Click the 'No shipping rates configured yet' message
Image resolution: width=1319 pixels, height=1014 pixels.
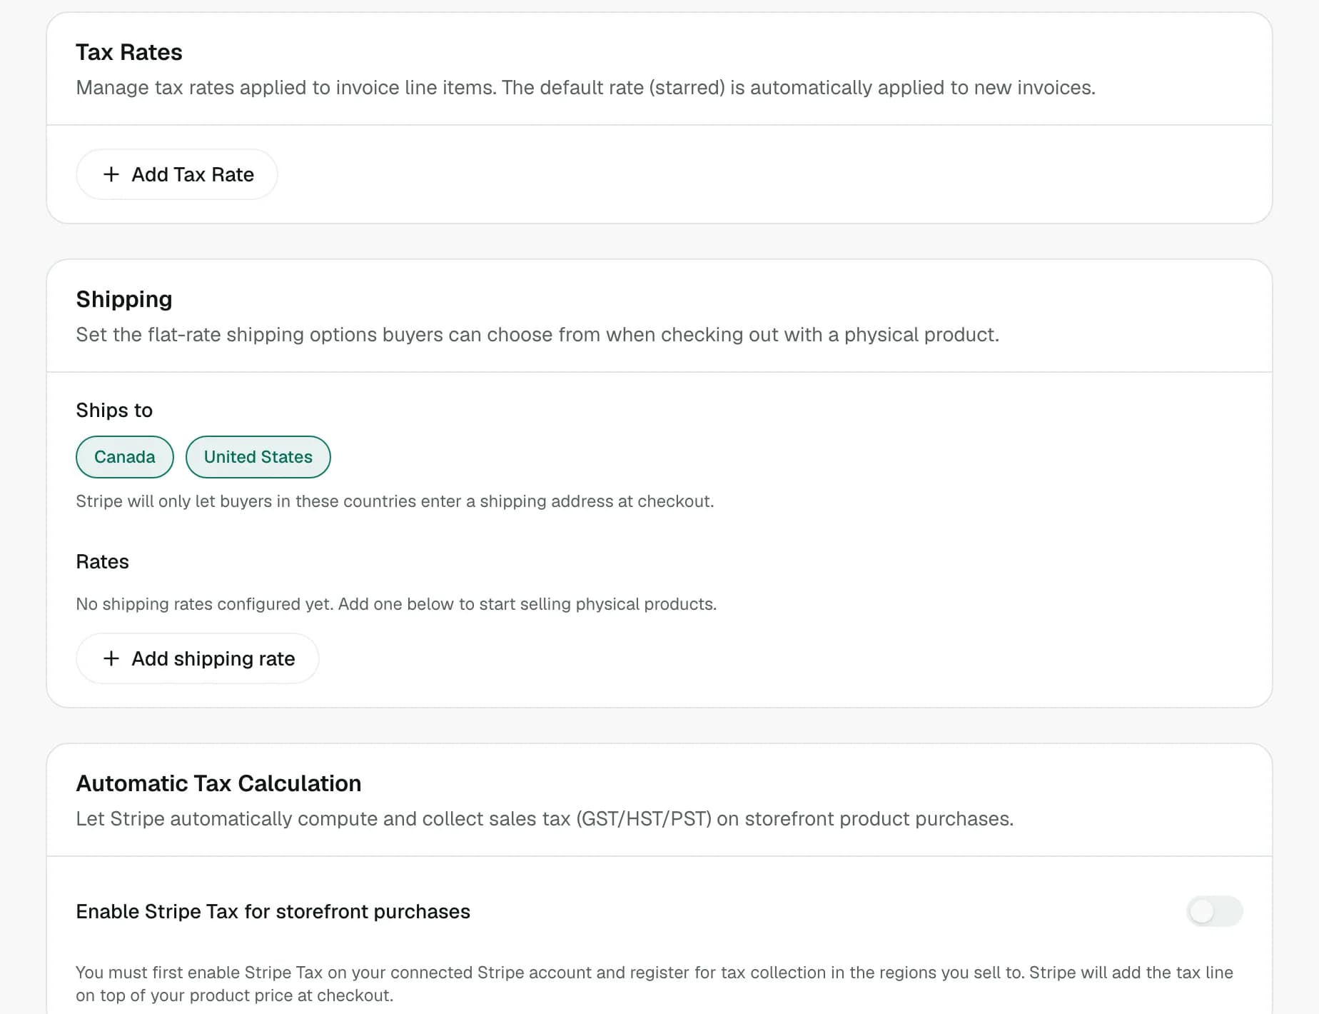tap(396, 604)
